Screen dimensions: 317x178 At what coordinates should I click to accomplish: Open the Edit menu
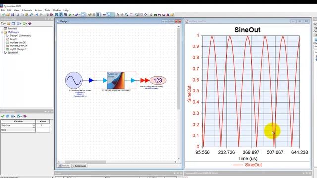[9, 10]
